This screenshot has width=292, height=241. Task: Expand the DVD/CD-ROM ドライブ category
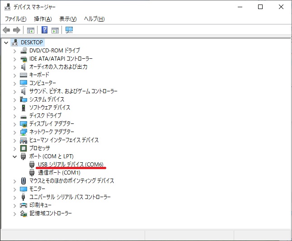[x=15, y=51]
